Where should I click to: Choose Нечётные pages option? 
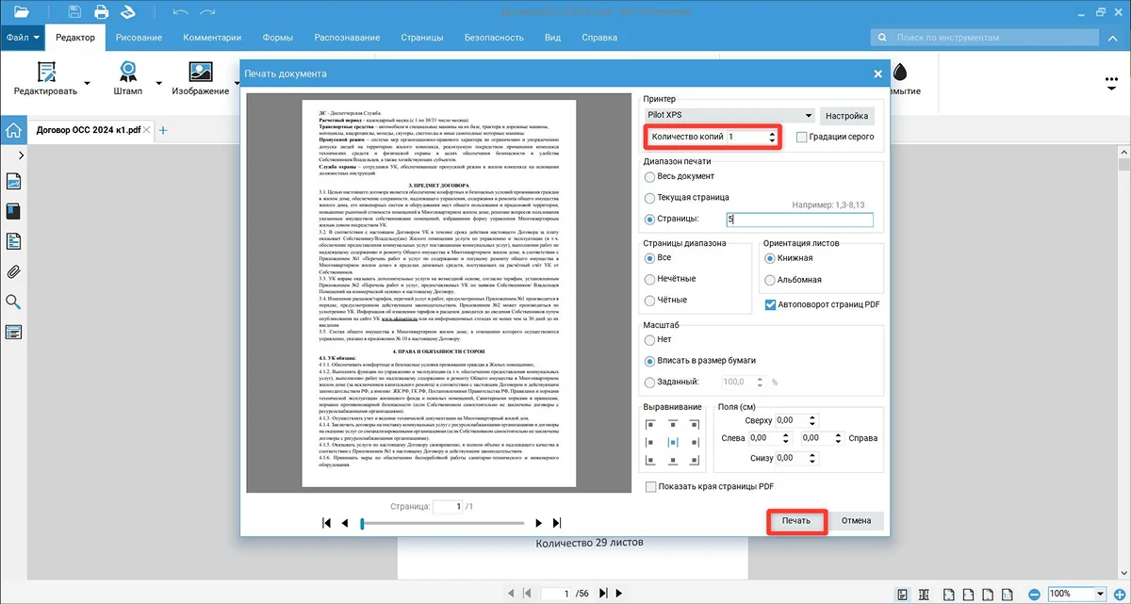click(x=649, y=279)
